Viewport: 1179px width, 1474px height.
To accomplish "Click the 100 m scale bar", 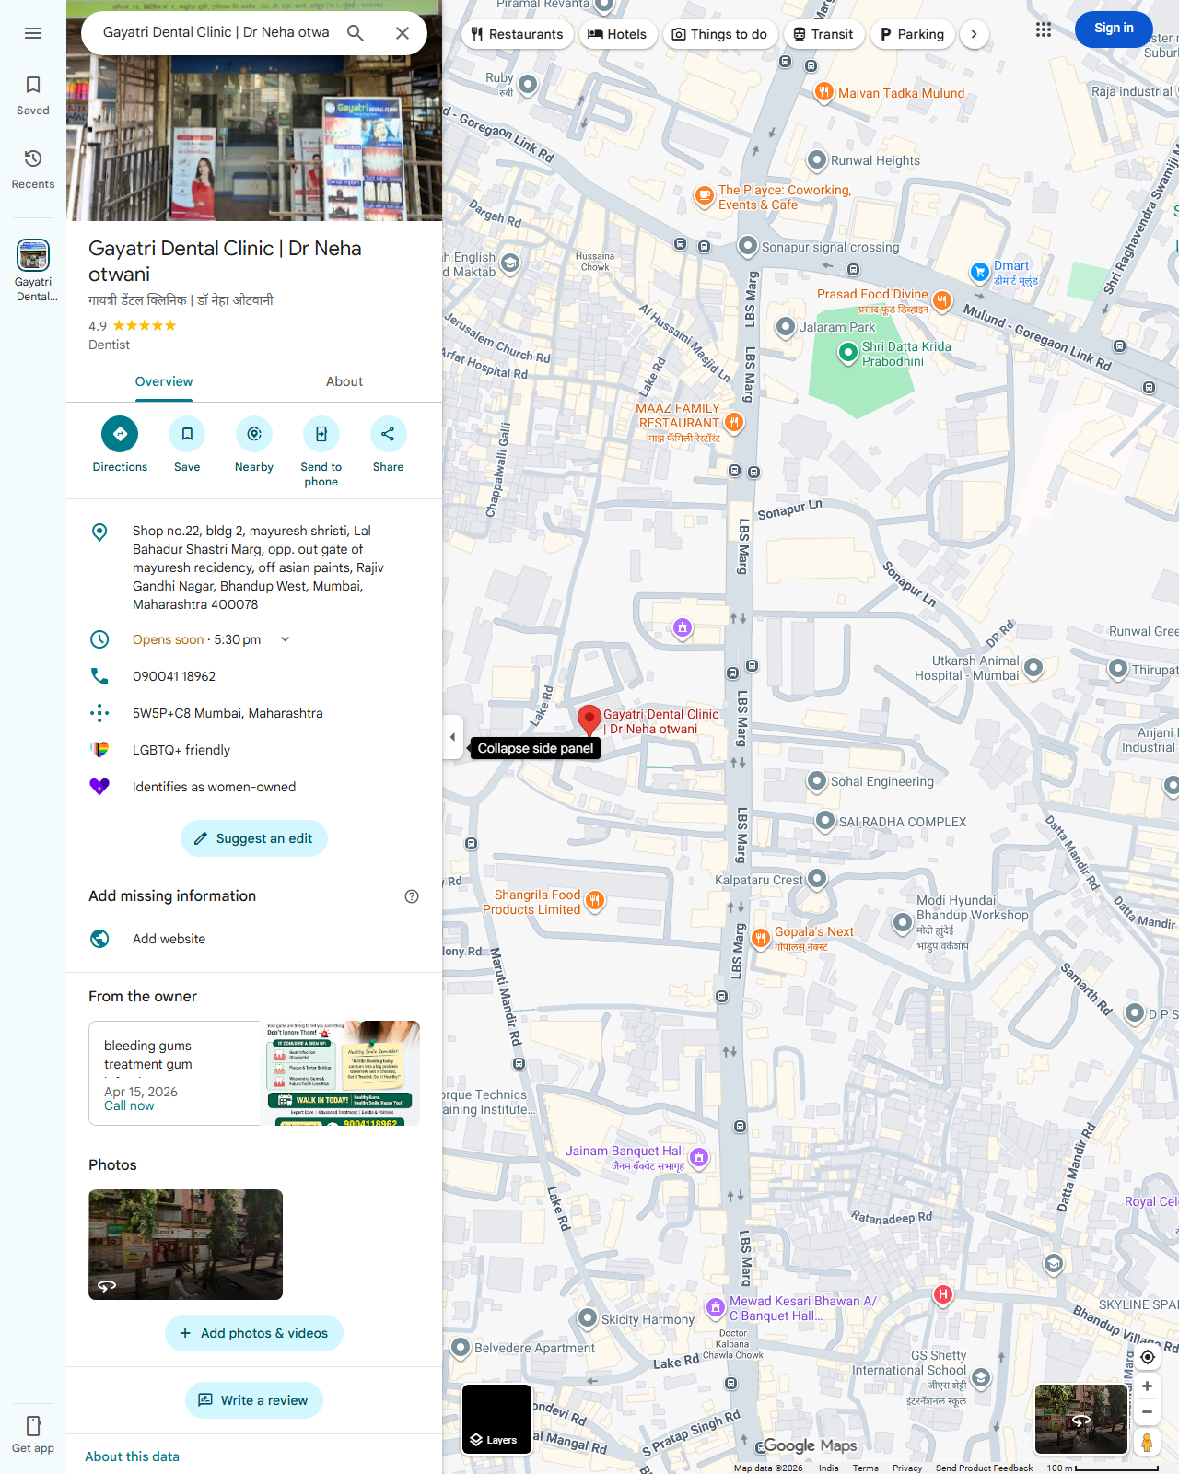I will [x=1102, y=1468].
